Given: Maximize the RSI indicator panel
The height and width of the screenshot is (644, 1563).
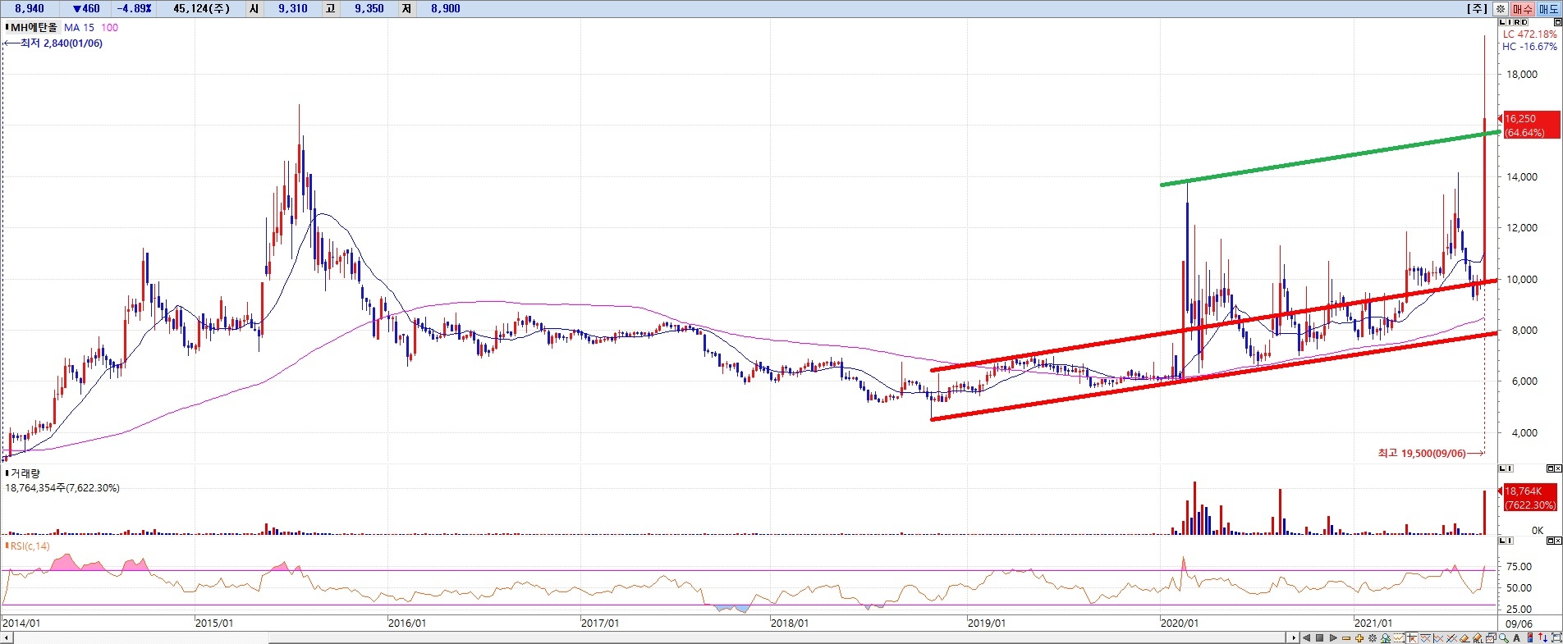Looking at the screenshot, I should (1550, 541).
